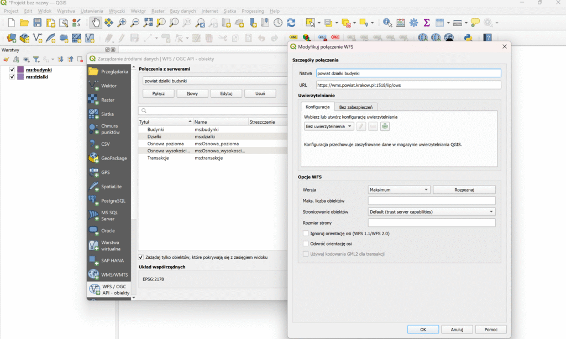Click the Identify Features info icon

pos(387,23)
